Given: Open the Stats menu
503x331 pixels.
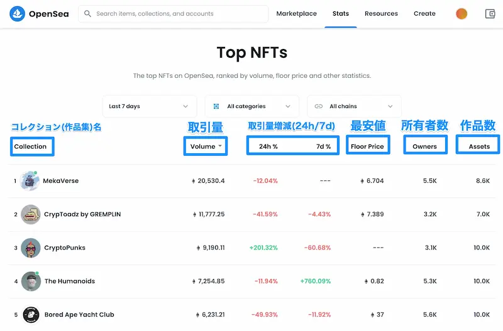Looking at the screenshot, I should coord(340,13).
